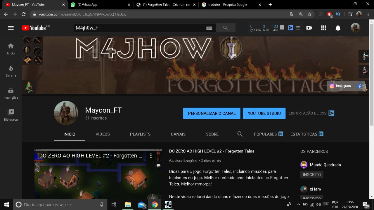Open the Windows Start menu
This screenshot has width=374, height=210.
6,204
